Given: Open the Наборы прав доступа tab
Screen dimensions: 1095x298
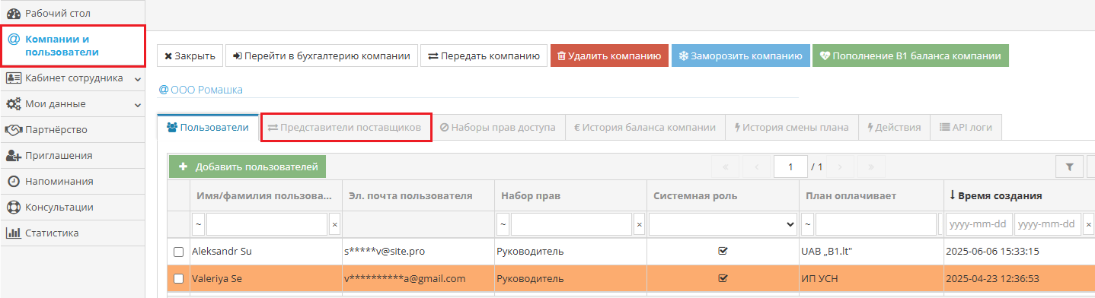Looking at the screenshot, I should 498,128.
